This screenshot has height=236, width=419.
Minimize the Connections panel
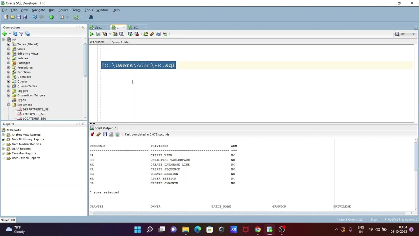[x=83, y=27]
